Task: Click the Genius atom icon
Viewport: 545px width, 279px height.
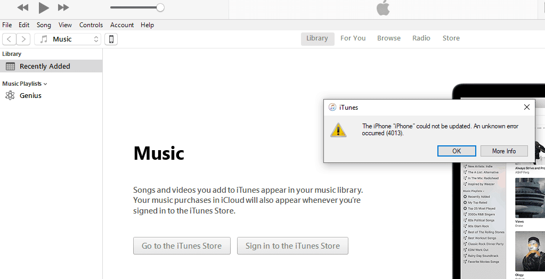Action: [x=10, y=95]
